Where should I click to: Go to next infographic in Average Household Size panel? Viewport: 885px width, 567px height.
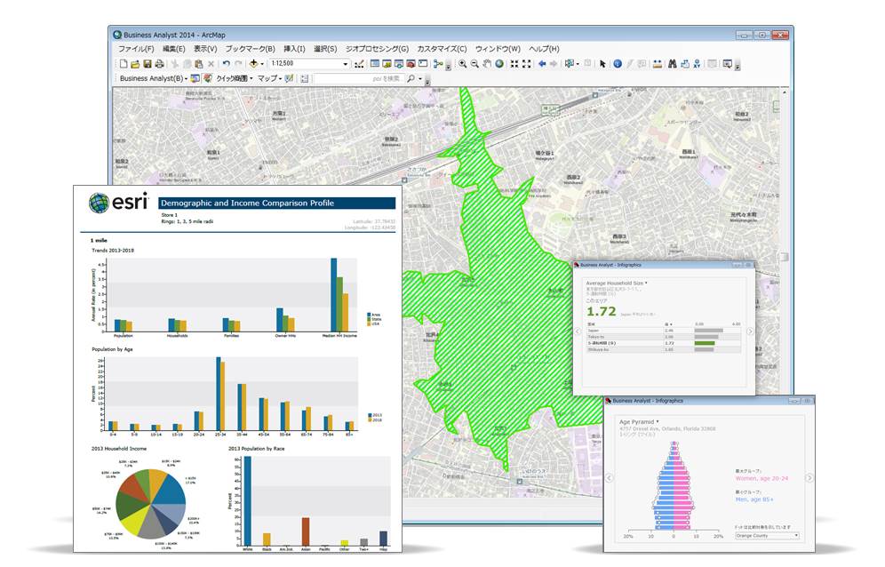pos(750,331)
